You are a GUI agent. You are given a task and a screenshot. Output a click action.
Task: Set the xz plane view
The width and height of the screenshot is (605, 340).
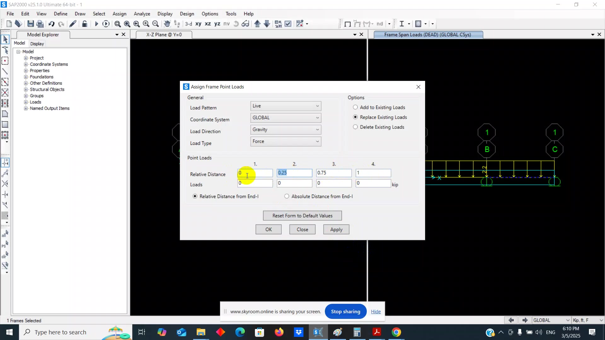(x=208, y=24)
